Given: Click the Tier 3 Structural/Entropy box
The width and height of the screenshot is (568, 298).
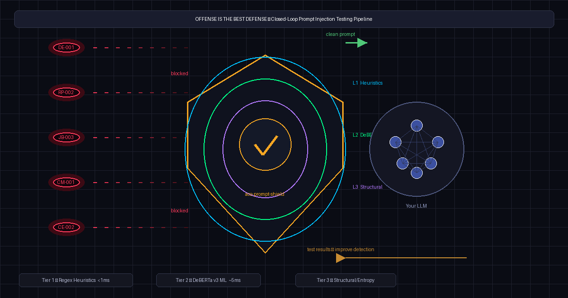Looking at the screenshot, I should tap(346, 280).
